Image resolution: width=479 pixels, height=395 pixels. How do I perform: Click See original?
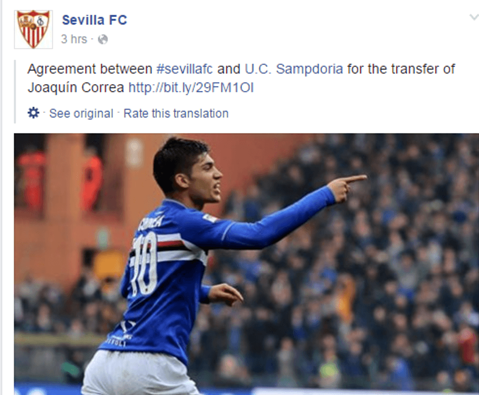coord(81,113)
